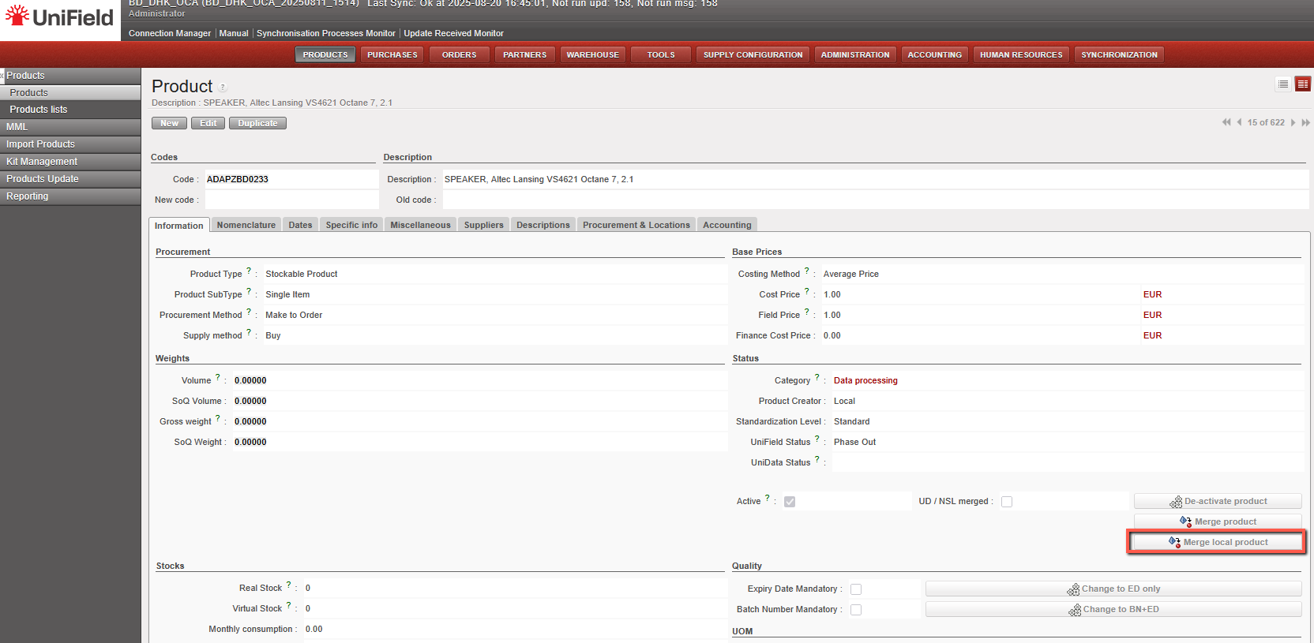Open help icon beside Product title
This screenshot has height=643, width=1314.
pyautogui.click(x=223, y=88)
